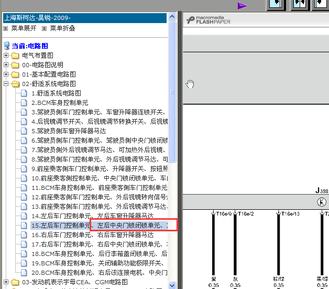Click the top toolbar button with left-pointing arrow
The image size is (329, 289).
pos(321,4)
